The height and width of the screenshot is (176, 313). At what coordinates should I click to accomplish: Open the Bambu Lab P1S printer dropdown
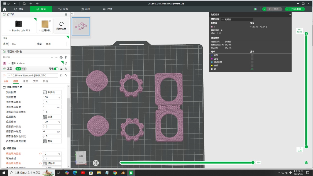19,30
